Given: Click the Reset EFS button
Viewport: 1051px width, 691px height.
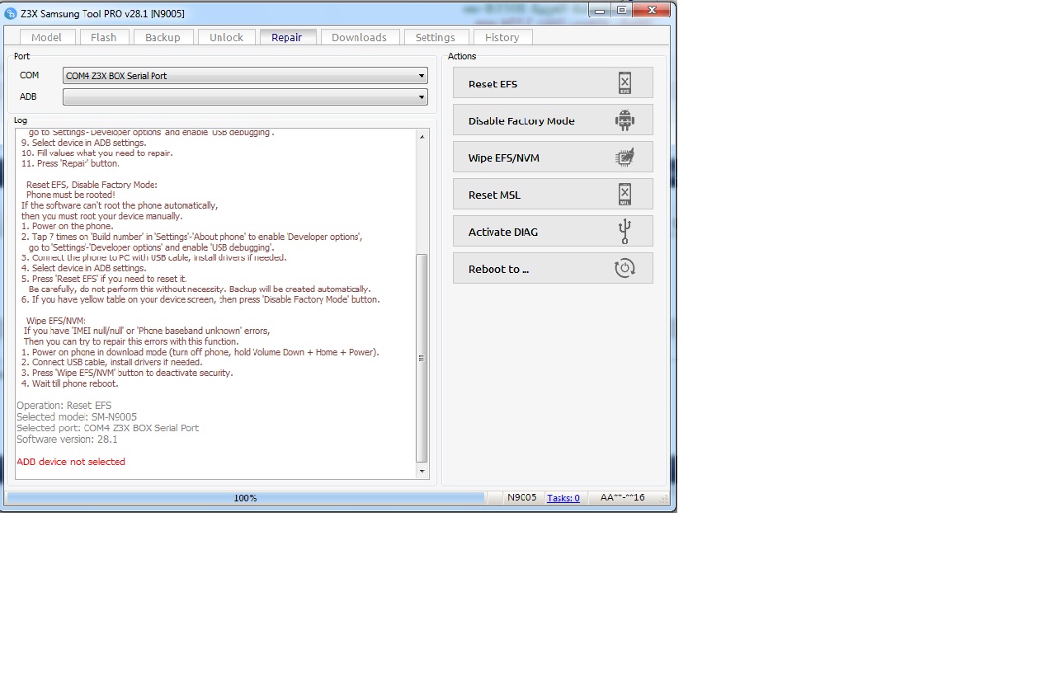Looking at the screenshot, I should [553, 83].
